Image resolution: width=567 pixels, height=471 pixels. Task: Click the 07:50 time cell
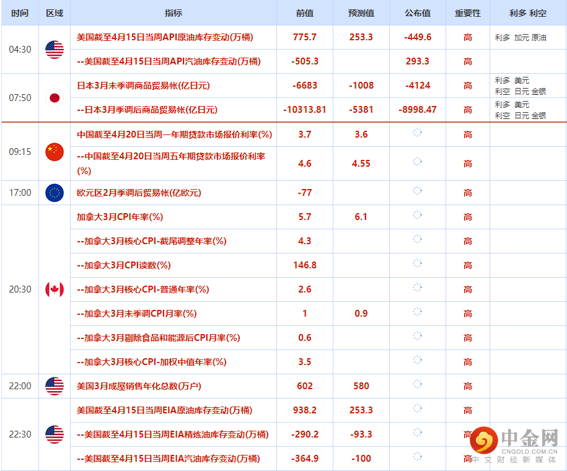[20, 98]
